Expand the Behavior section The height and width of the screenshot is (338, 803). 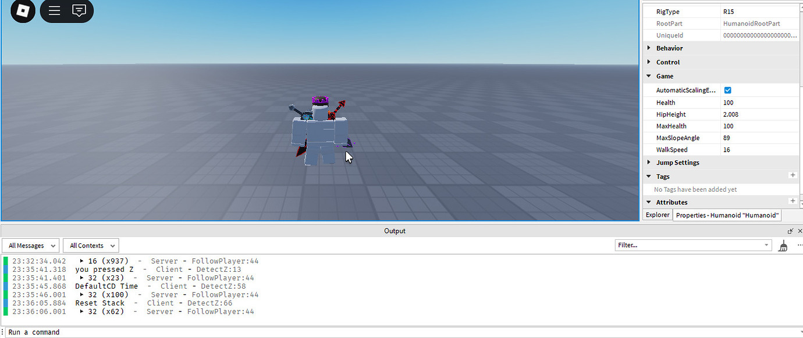point(650,48)
